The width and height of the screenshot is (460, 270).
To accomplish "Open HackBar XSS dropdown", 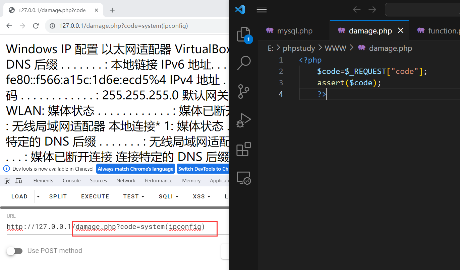I will 202,196.
